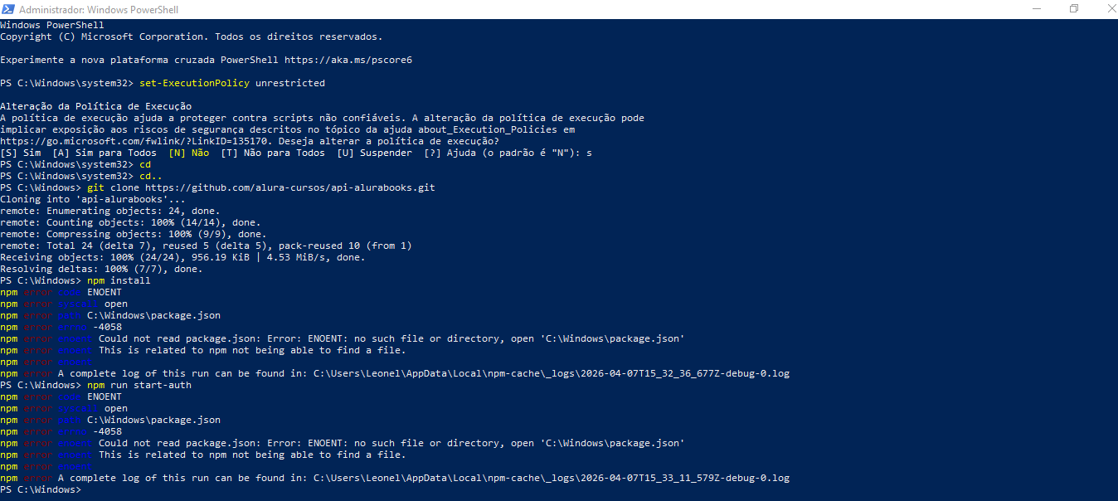This screenshot has width=1118, height=501.
Task: Click the PowerShell icon in the title bar
Action: (x=8, y=9)
